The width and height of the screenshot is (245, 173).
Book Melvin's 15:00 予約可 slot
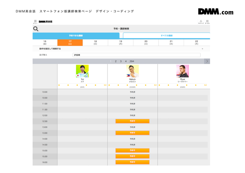[x=132, y=150]
